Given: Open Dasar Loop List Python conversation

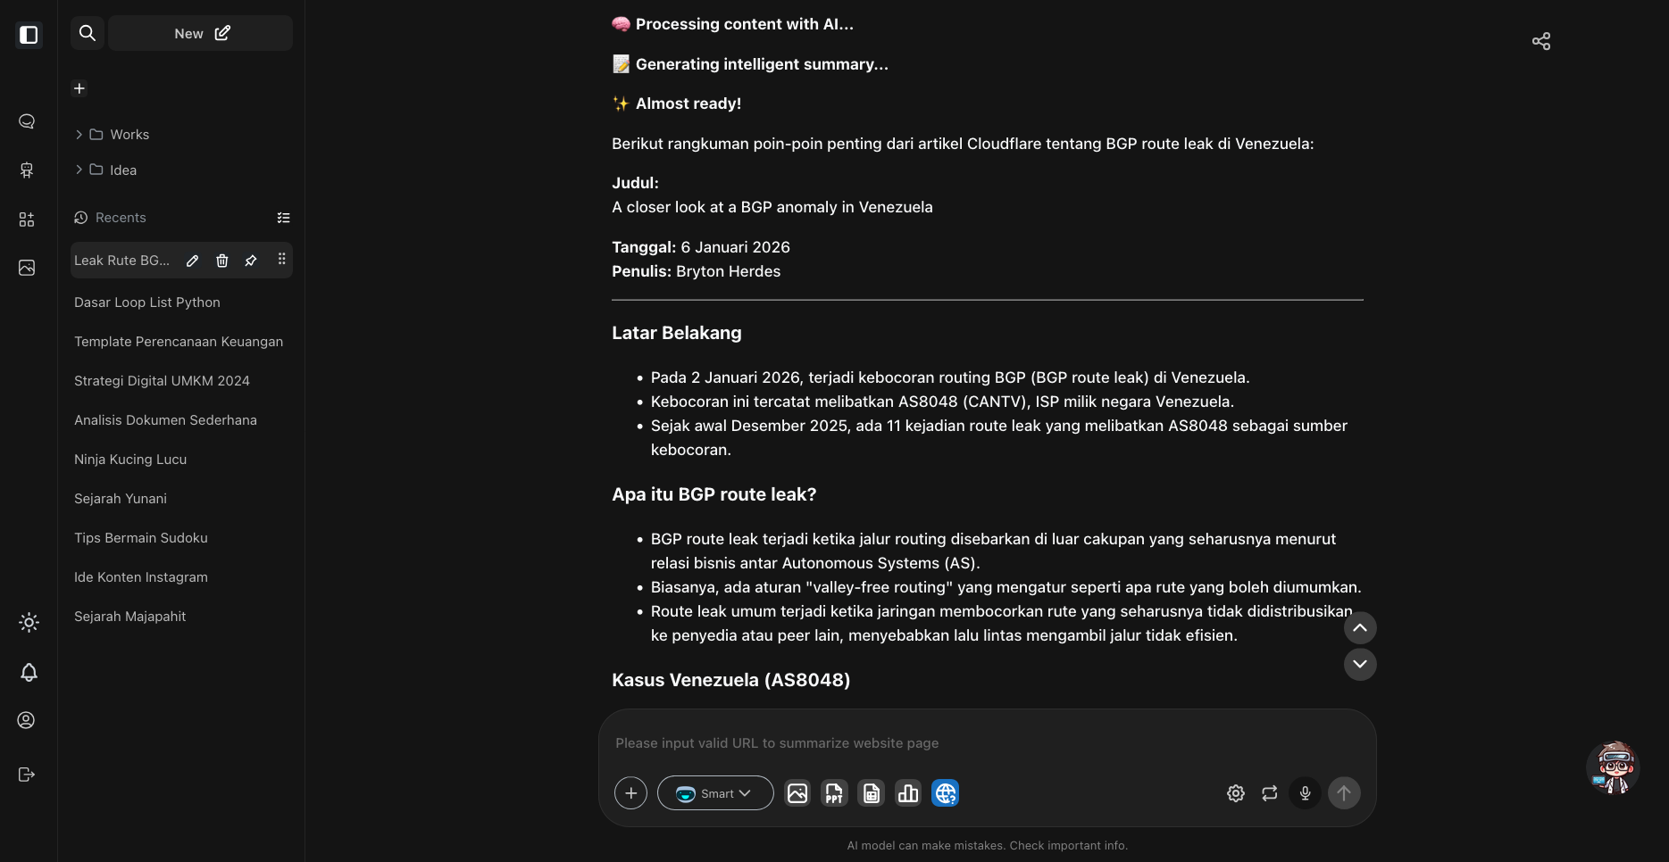Looking at the screenshot, I should (147, 303).
